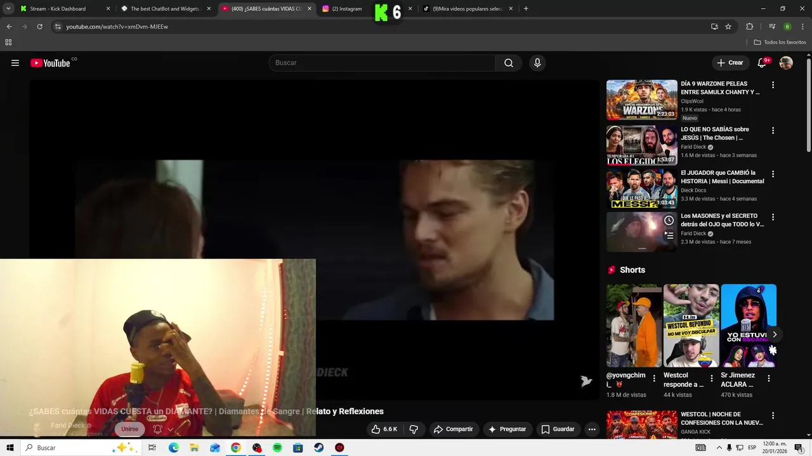
Task: Click the magnifier search button
Action: coord(509,63)
